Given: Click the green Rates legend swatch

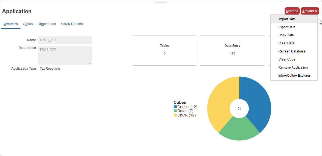Looking at the screenshot, I should 175,111.
